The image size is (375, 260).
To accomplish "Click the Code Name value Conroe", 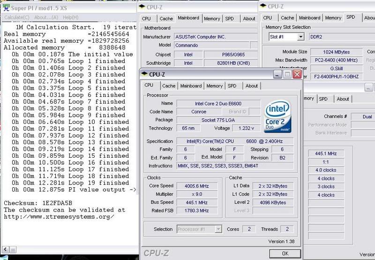I will tap(199, 112).
